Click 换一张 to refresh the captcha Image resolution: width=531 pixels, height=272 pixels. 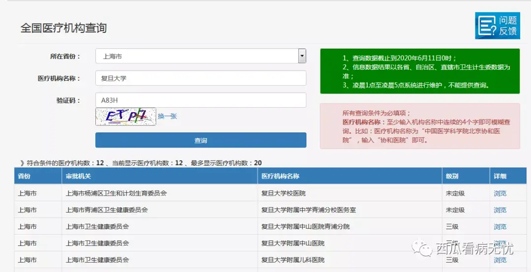tap(167, 116)
